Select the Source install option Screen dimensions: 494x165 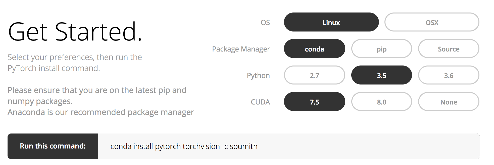point(449,49)
